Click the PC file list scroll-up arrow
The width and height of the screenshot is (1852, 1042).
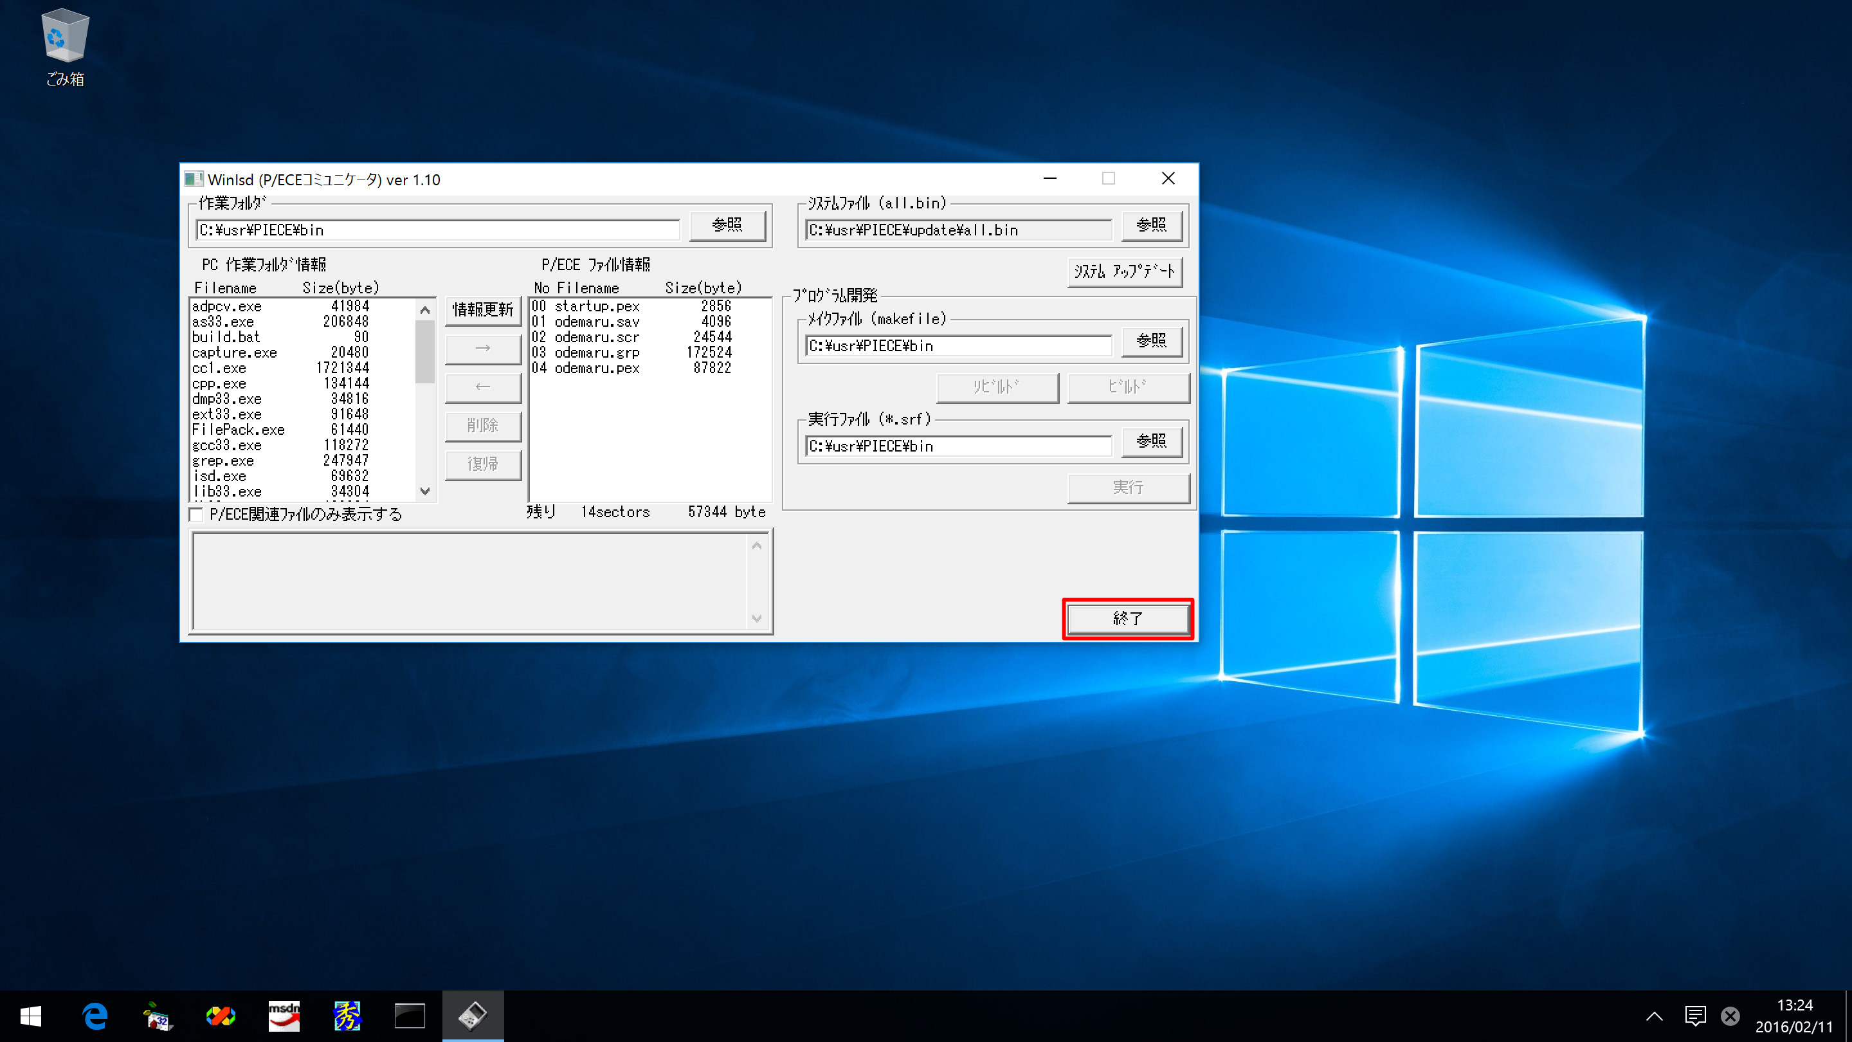pos(425,310)
